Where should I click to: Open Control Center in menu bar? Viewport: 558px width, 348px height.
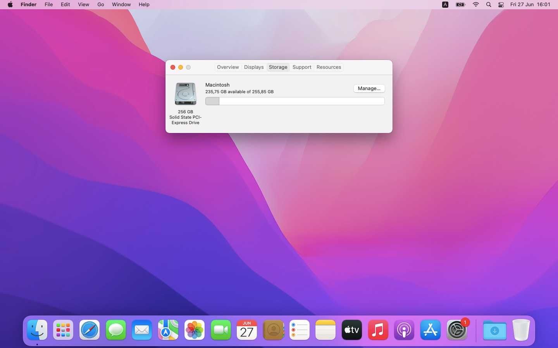(501, 5)
